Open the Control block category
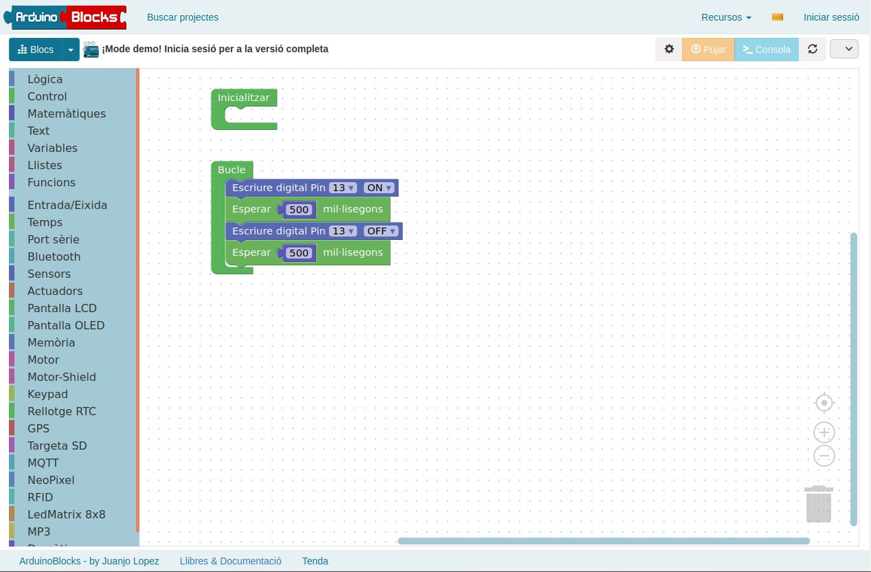 point(47,96)
